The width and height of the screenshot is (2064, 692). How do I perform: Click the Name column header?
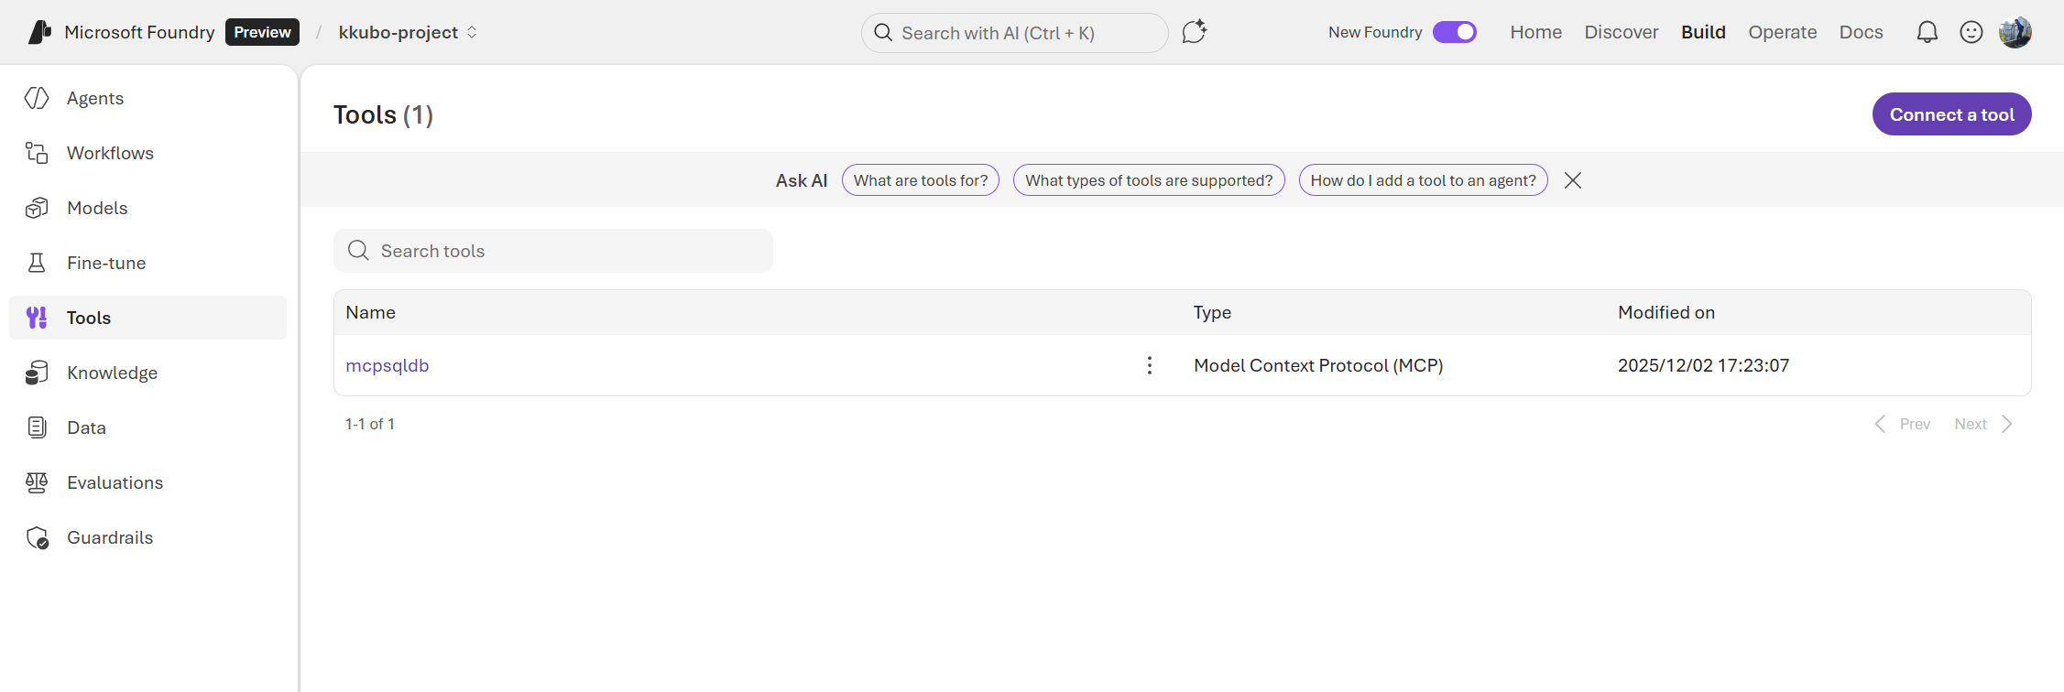click(370, 312)
